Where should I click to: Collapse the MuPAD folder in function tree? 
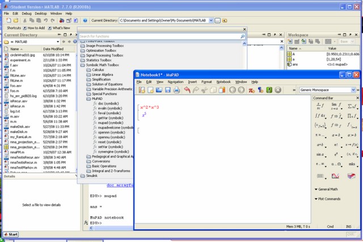pos(94,99)
